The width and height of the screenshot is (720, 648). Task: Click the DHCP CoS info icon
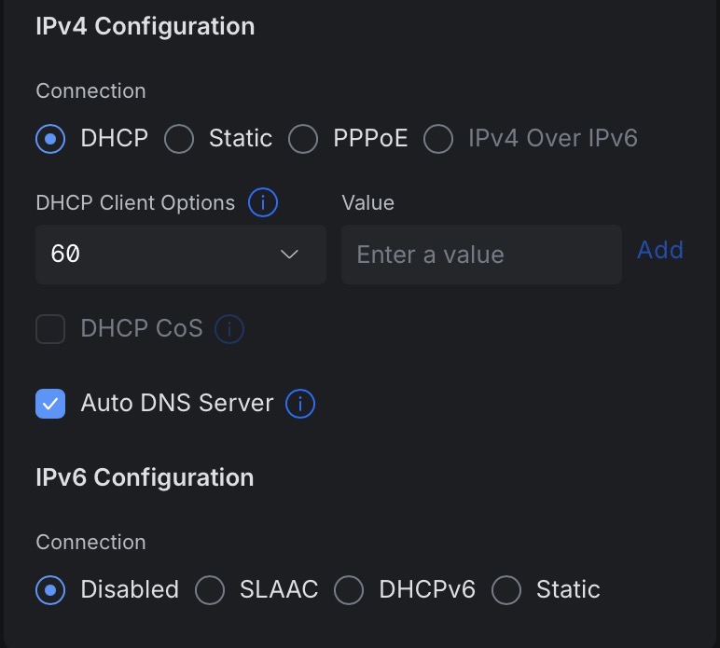point(229,329)
